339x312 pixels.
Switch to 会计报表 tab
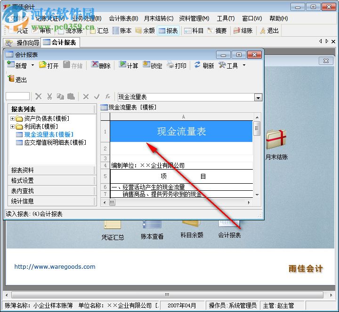60,42
